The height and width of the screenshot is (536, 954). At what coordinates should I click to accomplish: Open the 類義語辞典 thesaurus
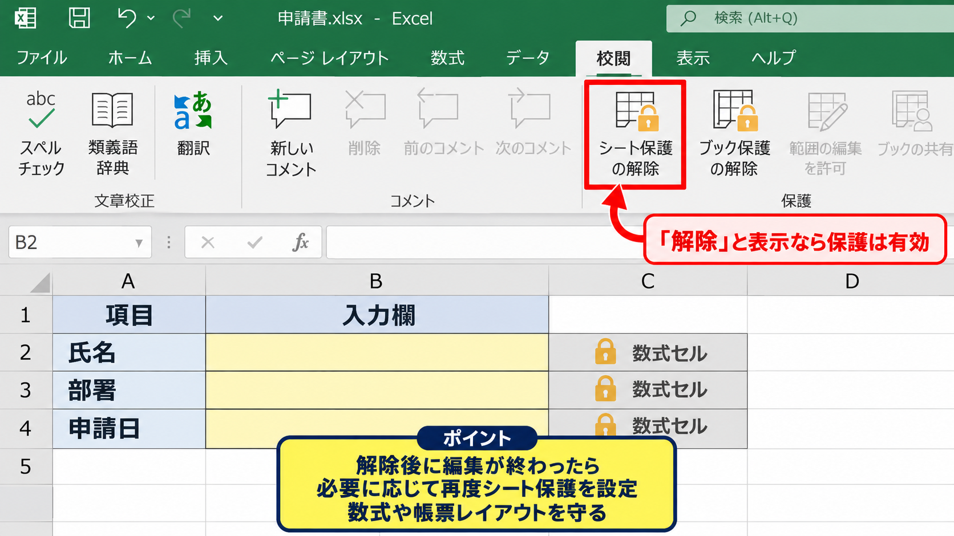click(x=112, y=133)
